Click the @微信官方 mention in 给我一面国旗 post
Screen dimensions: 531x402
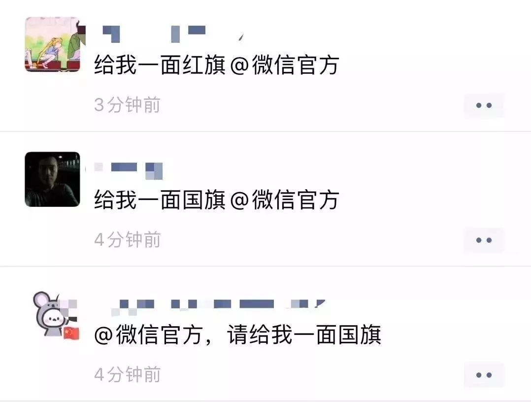click(285, 200)
